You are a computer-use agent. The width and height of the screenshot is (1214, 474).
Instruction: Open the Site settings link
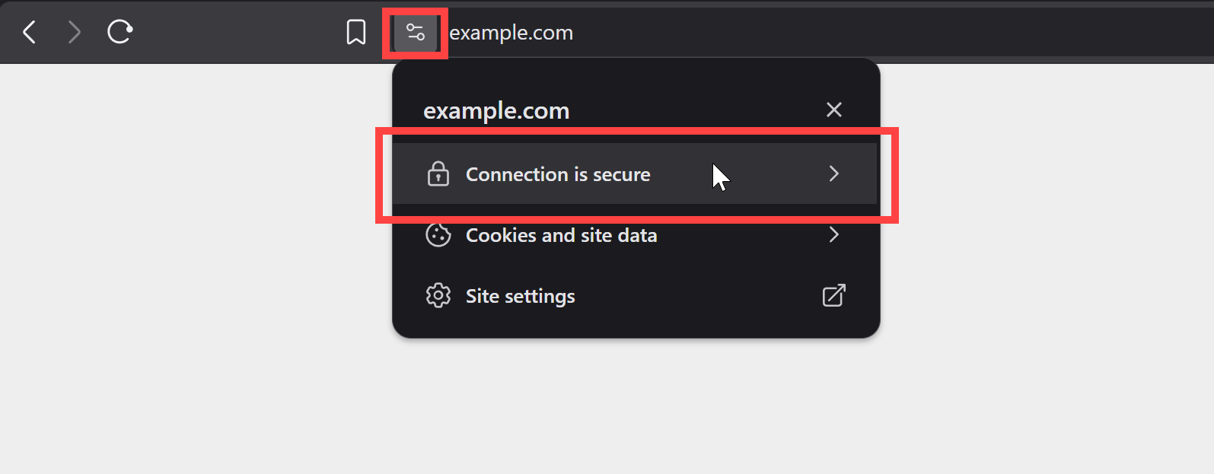tap(635, 295)
